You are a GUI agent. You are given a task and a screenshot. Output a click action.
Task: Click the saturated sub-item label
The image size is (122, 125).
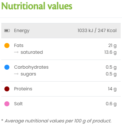tap(32, 52)
